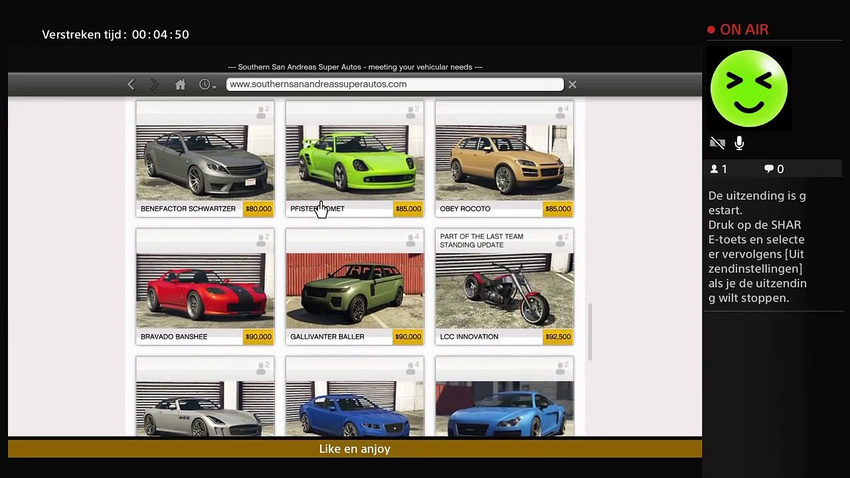Click the Bravado Banshee $90,000 price tag
Screen dimensions: 850x478
coord(258,337)
